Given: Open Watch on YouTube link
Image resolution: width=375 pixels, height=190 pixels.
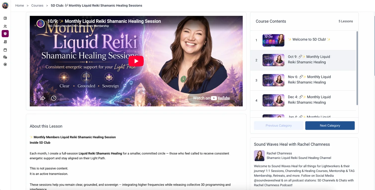Looking at the screenshot, I should [211, 98].
